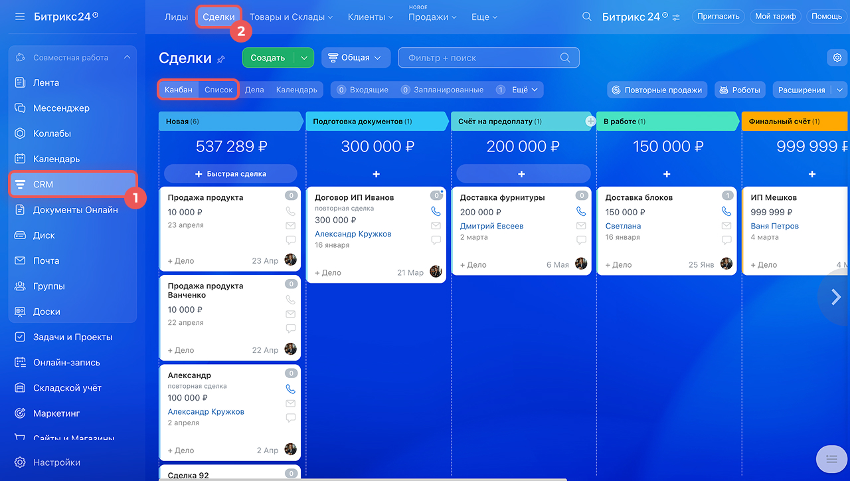This screenshot has width=850, height=481.
Task: Collapse the Совместная работа section
Action: tap(127, 58)
